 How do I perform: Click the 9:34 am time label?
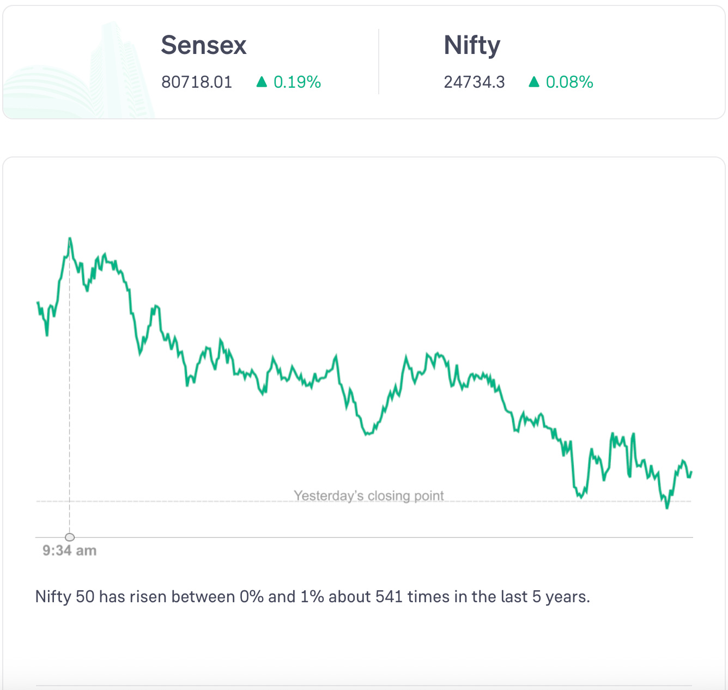click(70, 550)
